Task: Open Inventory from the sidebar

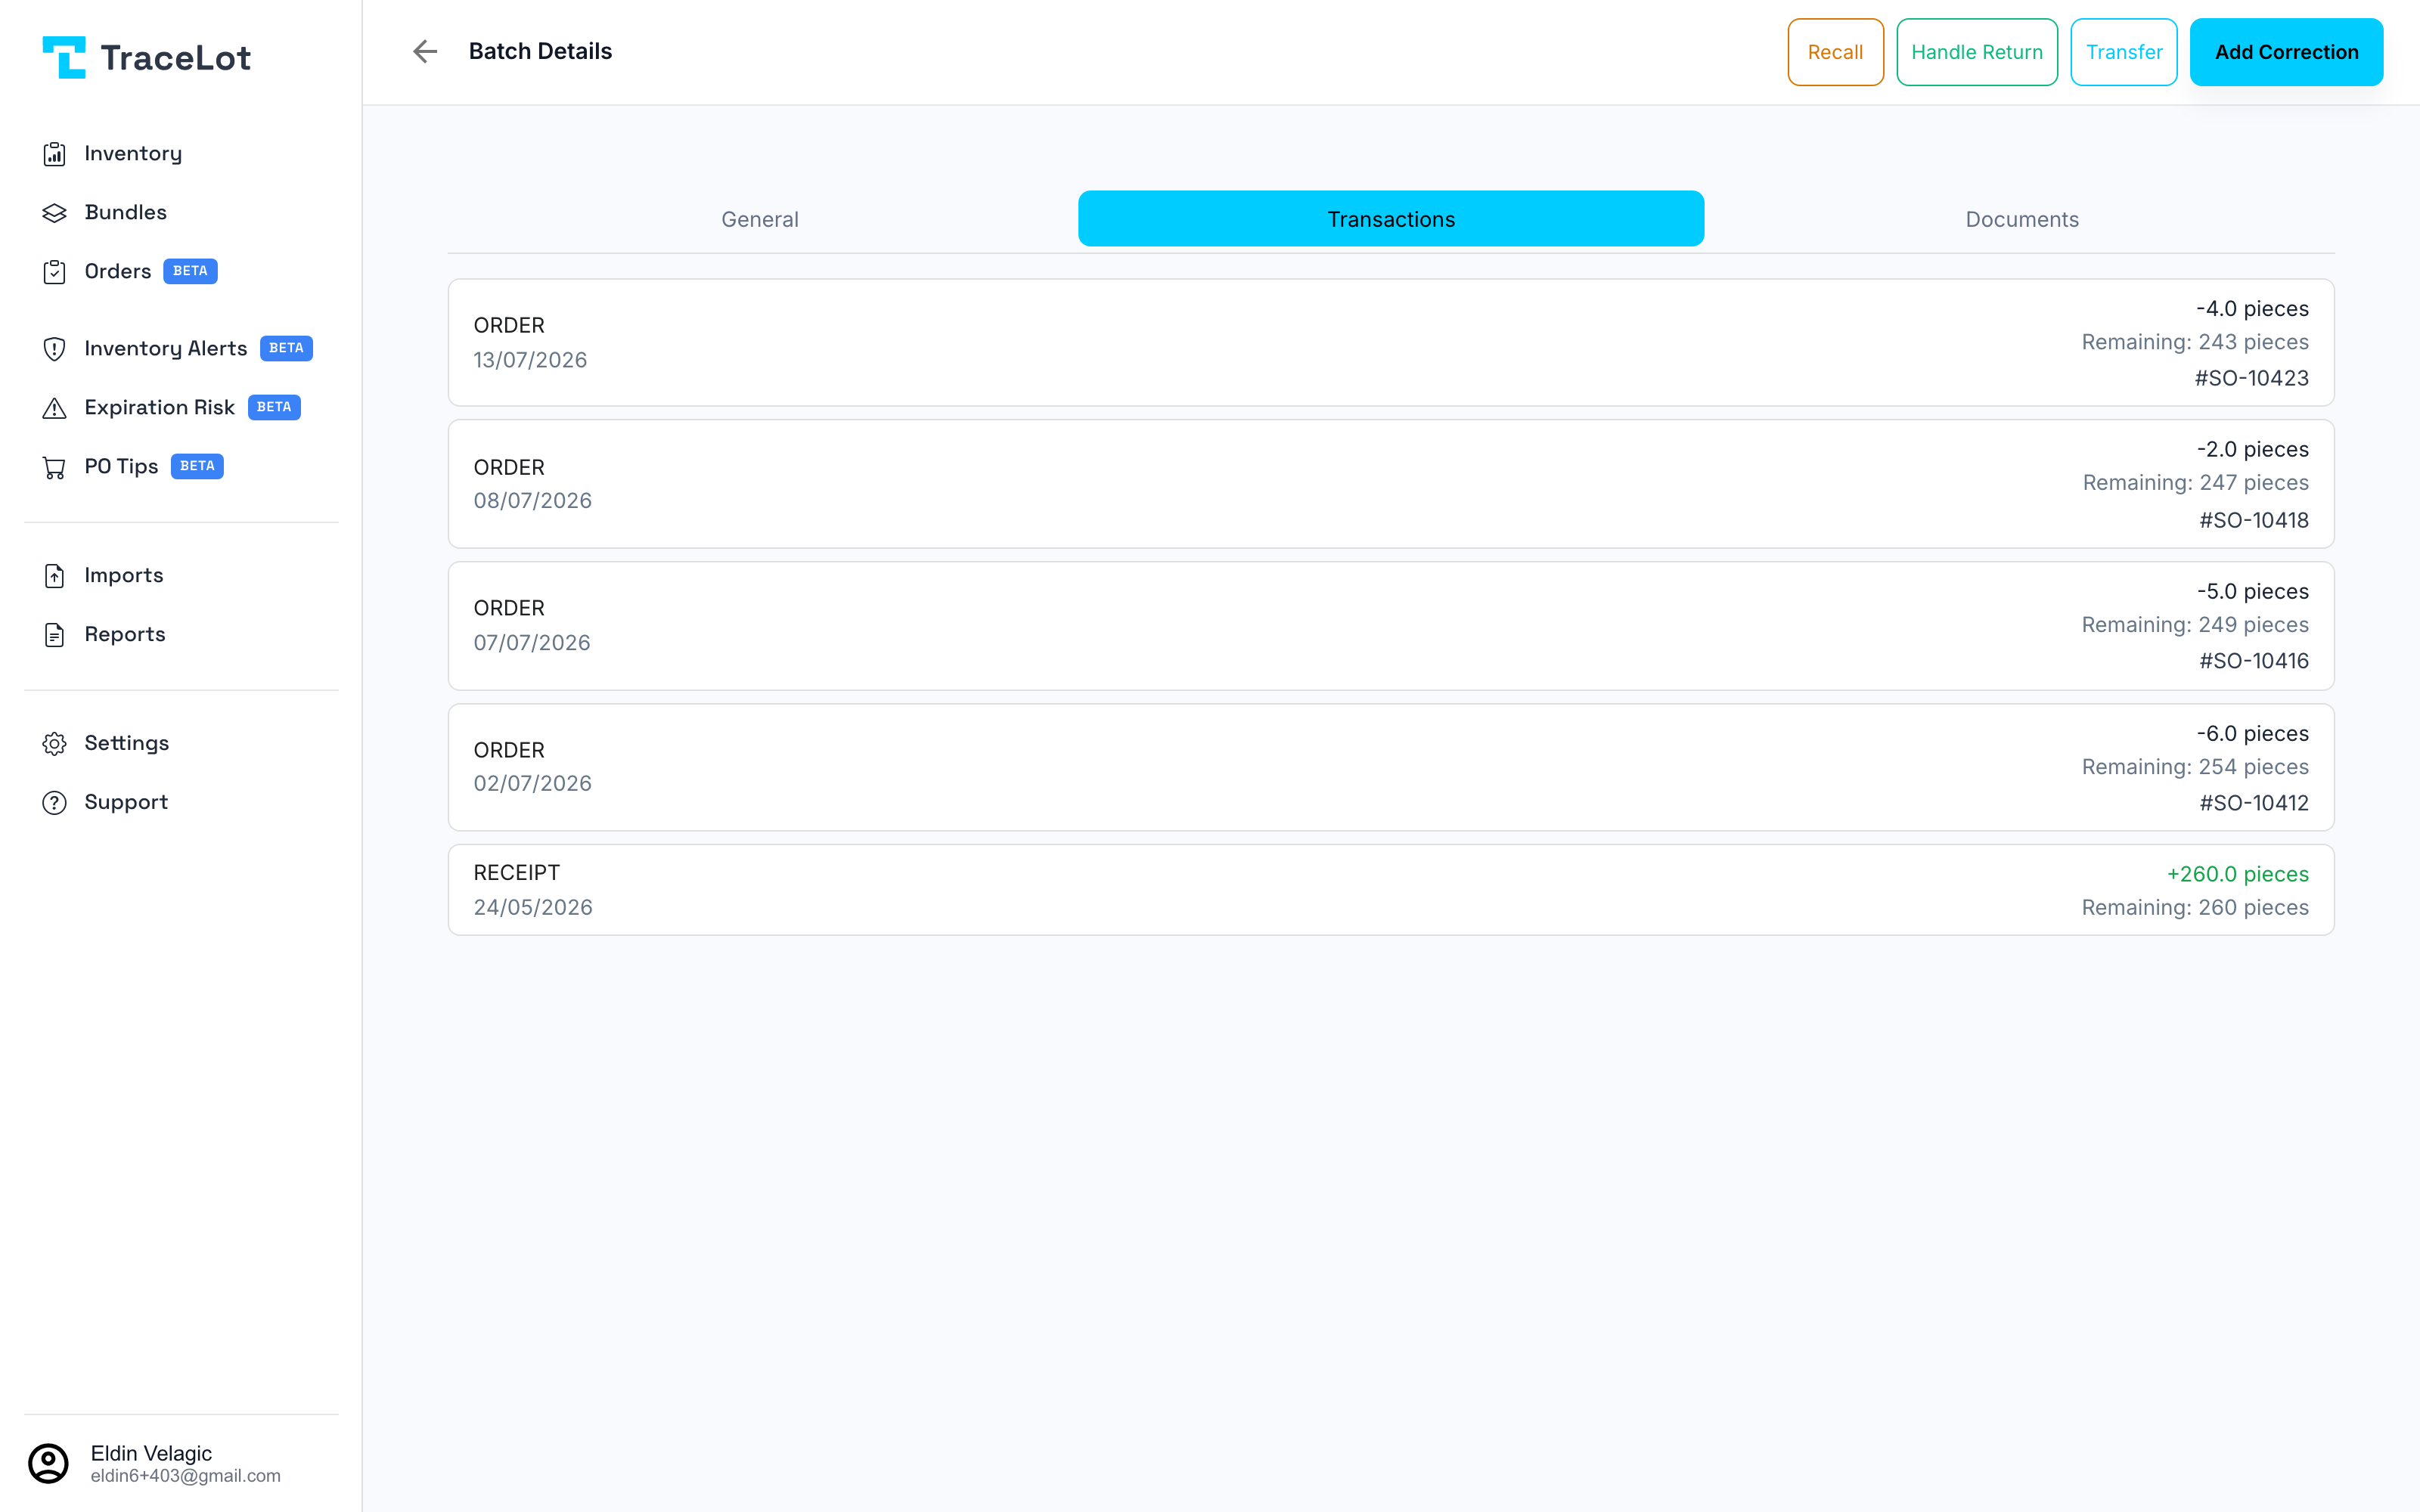Action: 133,154
